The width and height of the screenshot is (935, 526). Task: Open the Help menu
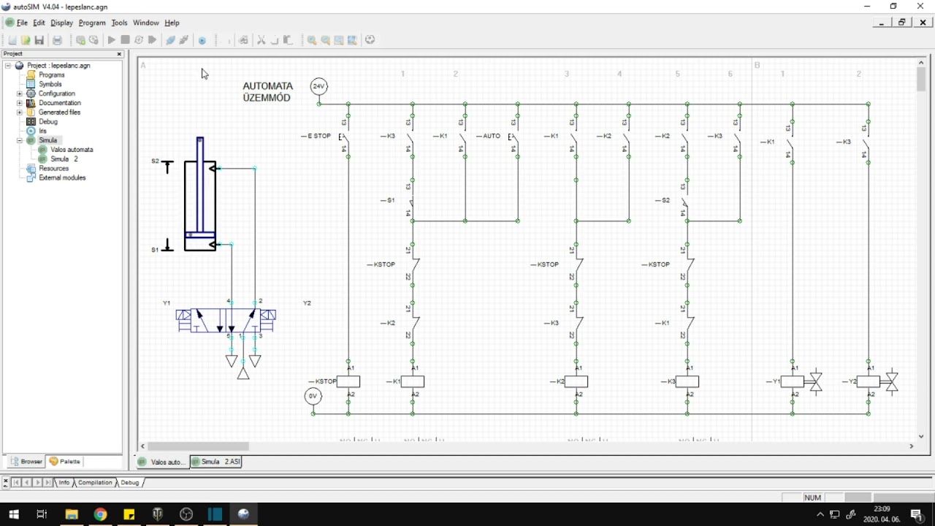click(x=172, y=23)
